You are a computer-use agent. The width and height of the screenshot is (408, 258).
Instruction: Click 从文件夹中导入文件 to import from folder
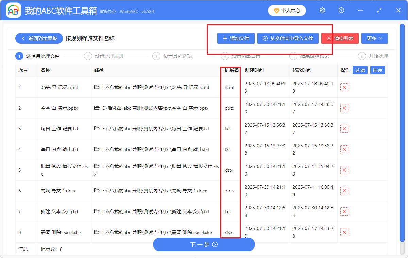pyautogui.click(x=288, y=38)
